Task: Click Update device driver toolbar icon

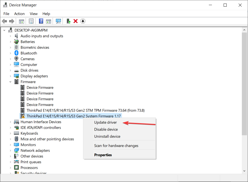Action: click(68, 21)
